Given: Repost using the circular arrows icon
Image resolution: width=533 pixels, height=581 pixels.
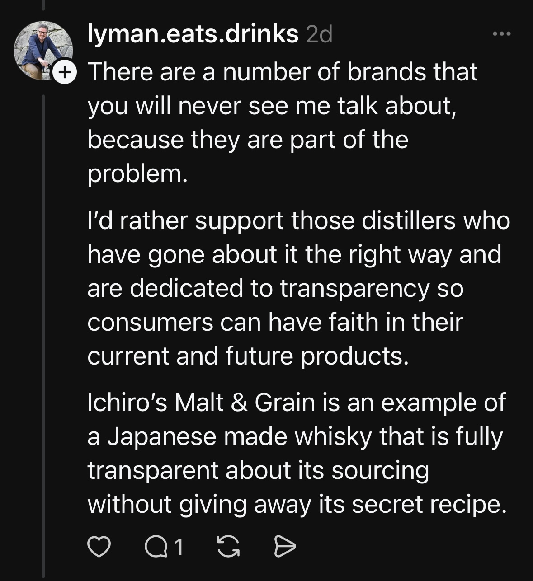Looking at the screenshot, I should click(228, 547).
